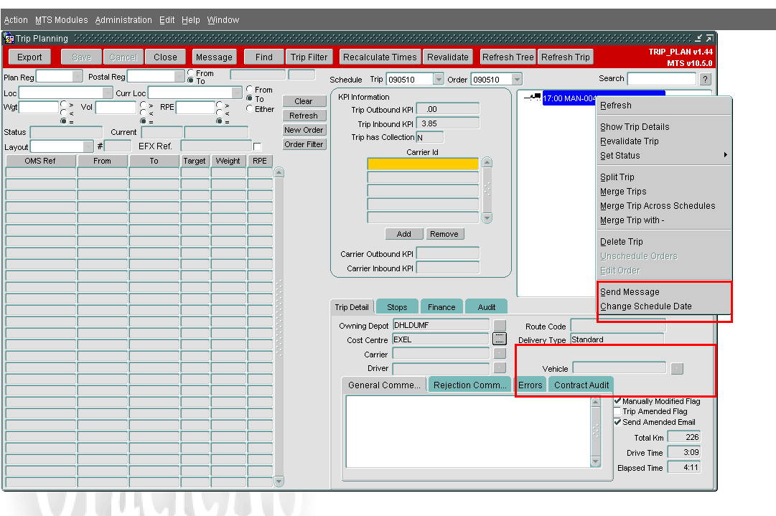Choose Split Trip from the context menu
Image resolution: width=776 pixels, height=516 pixels.
[x=664, y=177]
